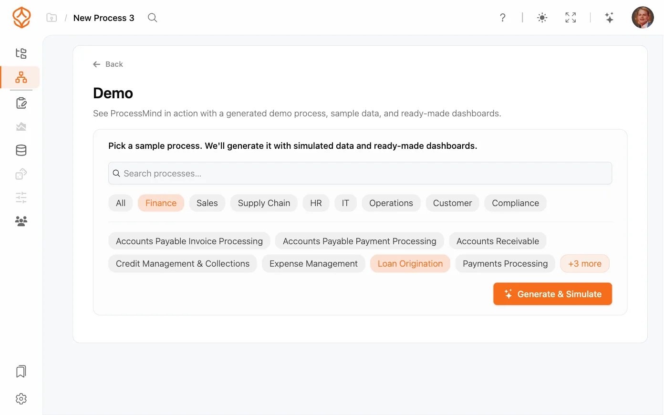This screenshot has height=415, width=664.
Task: Choose Loan Origination process
Action: pyautogui.click(x=410, y=264)
